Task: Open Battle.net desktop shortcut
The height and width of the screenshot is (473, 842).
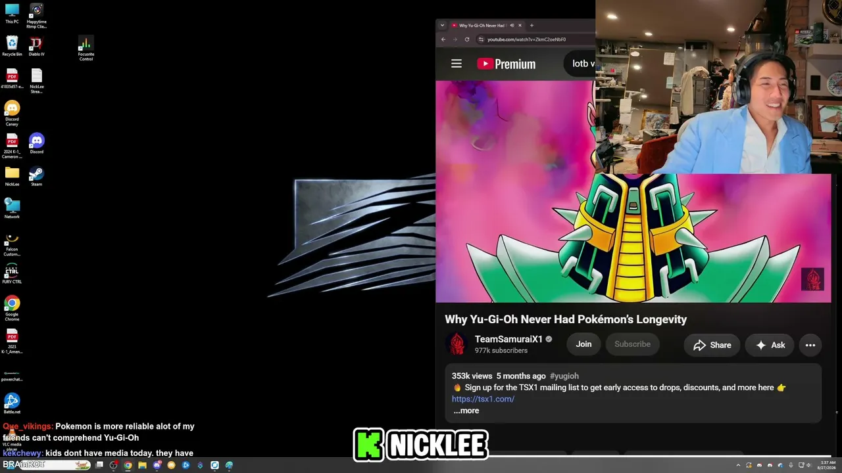Action: [12, 403]
